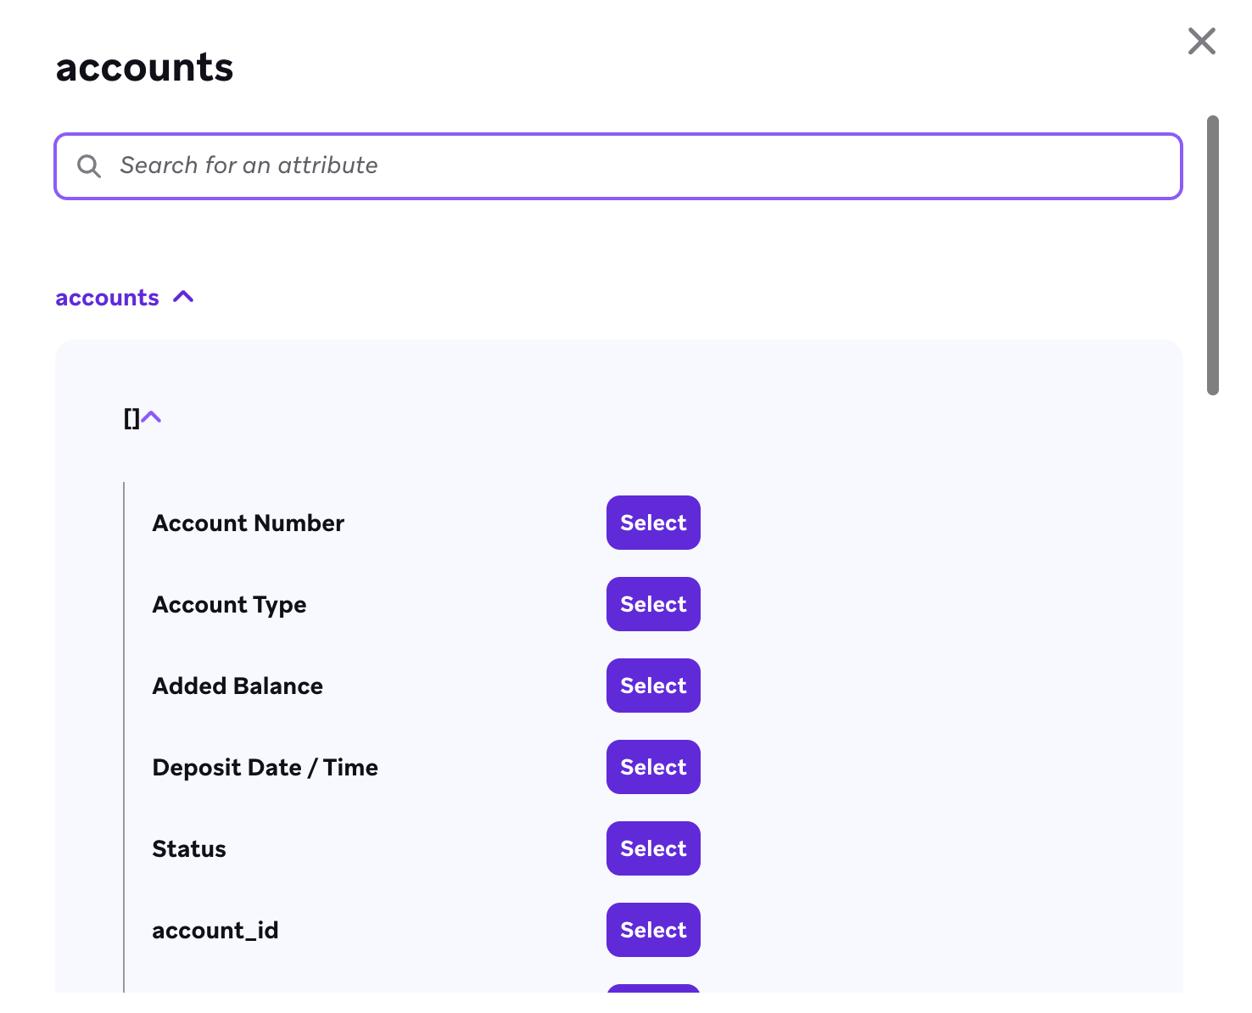The image size is (1252, 1013).
Task: Select the Added Balance attribute
Action: 653,686
